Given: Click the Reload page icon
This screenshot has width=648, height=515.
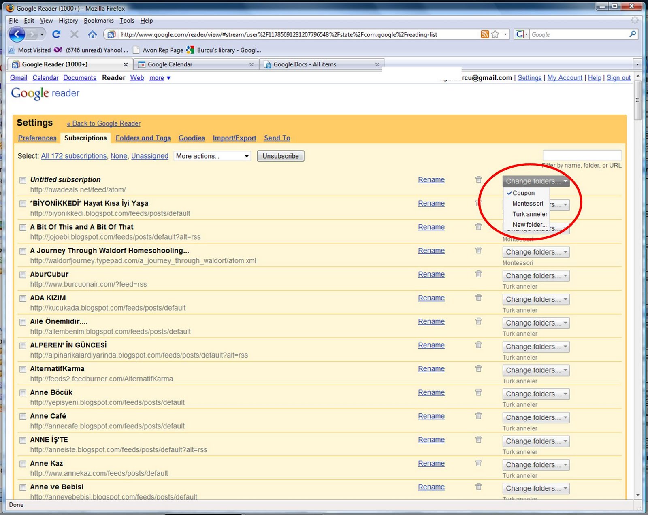Looking at the screenshot, I should pyautogui.click(x=56, y=34).
